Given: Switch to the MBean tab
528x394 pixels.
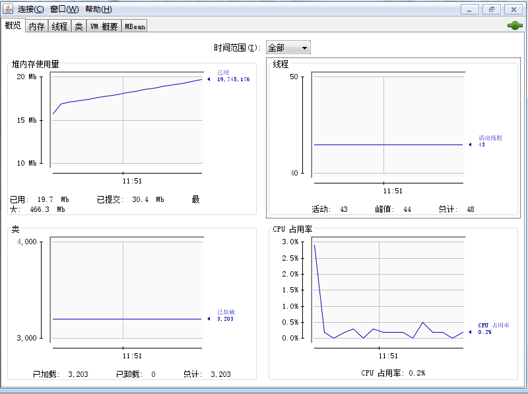Looking at the screenshot, I should pyautogui.click(x=135, y=26).
